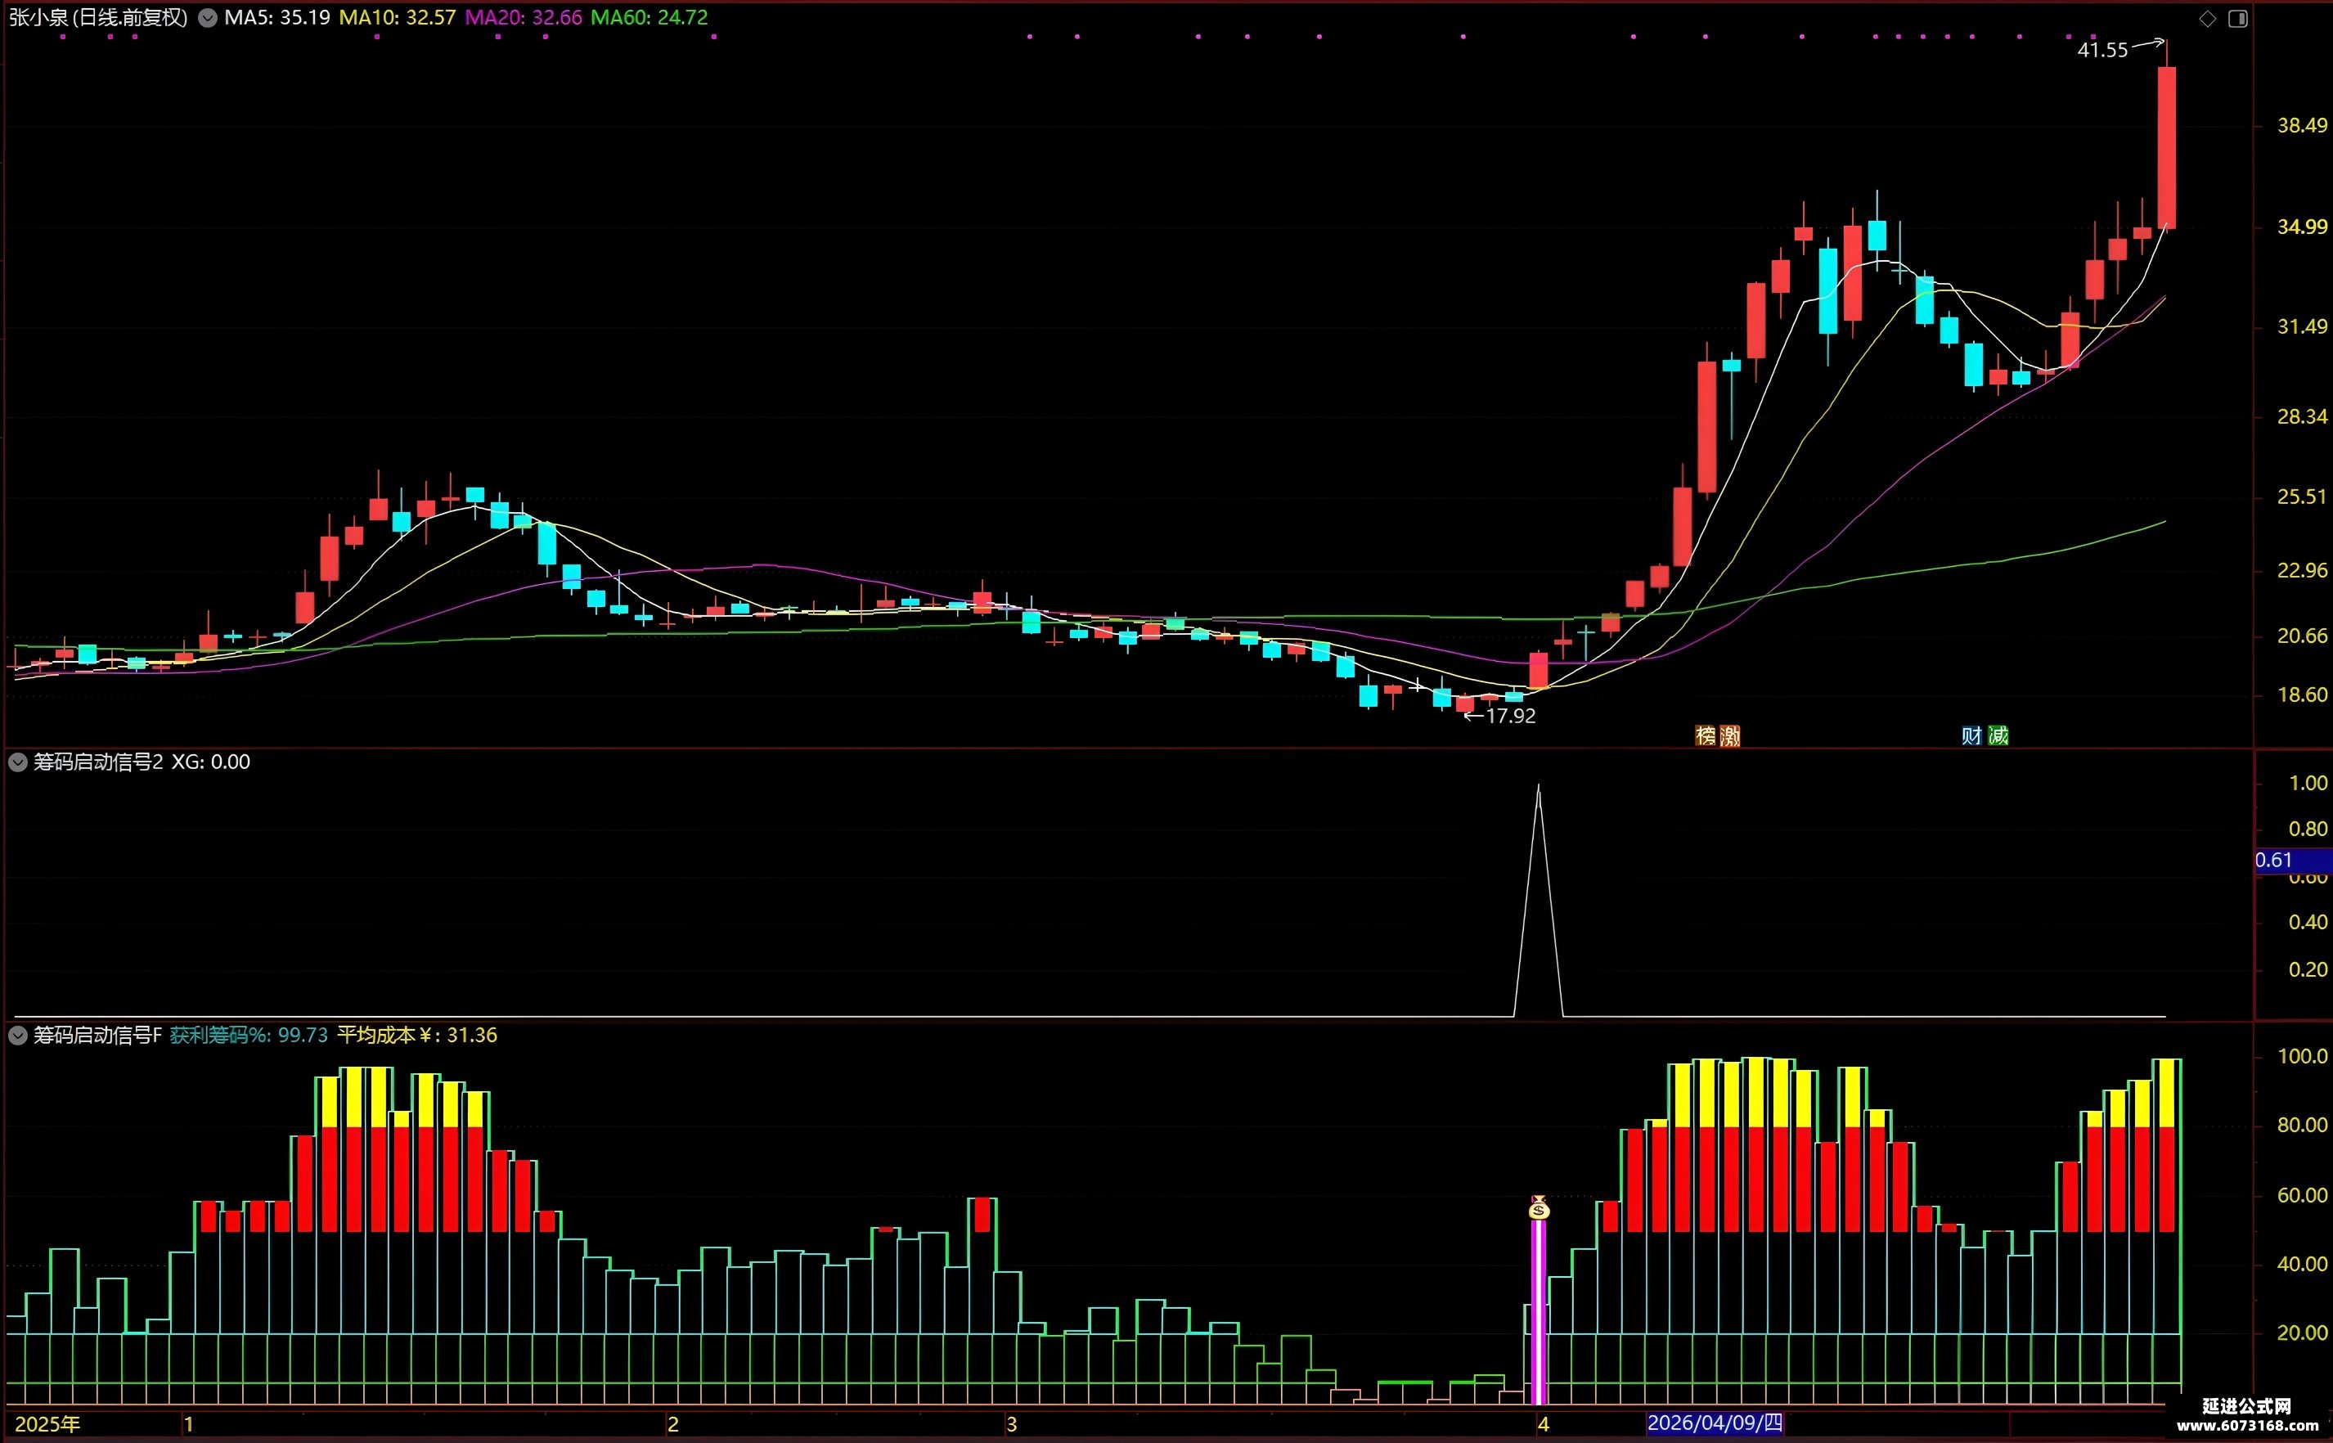Toggle the side panel layout icon
Viewport: 2333px width, 1443px height.
coord(2237,19)
